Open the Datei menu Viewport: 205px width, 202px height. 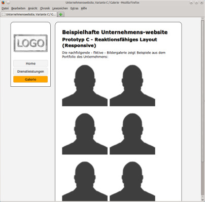[x=5, y=8]
